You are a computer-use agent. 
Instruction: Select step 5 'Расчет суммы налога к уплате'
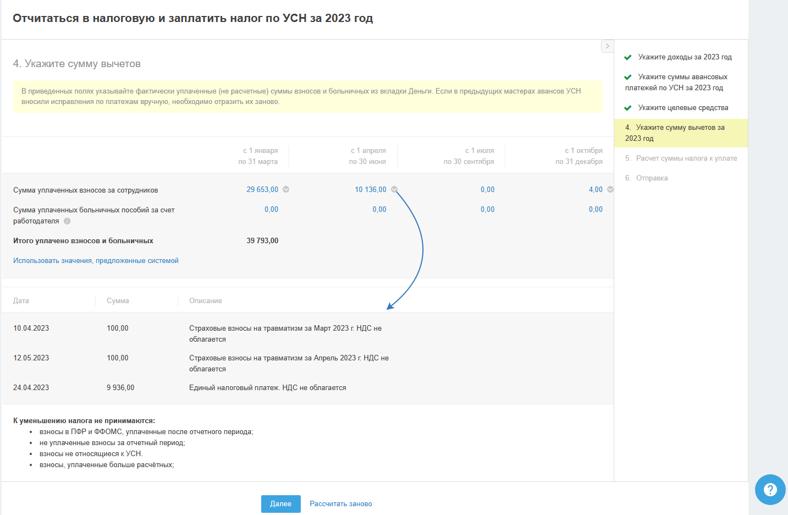click(x=686, y=158)
